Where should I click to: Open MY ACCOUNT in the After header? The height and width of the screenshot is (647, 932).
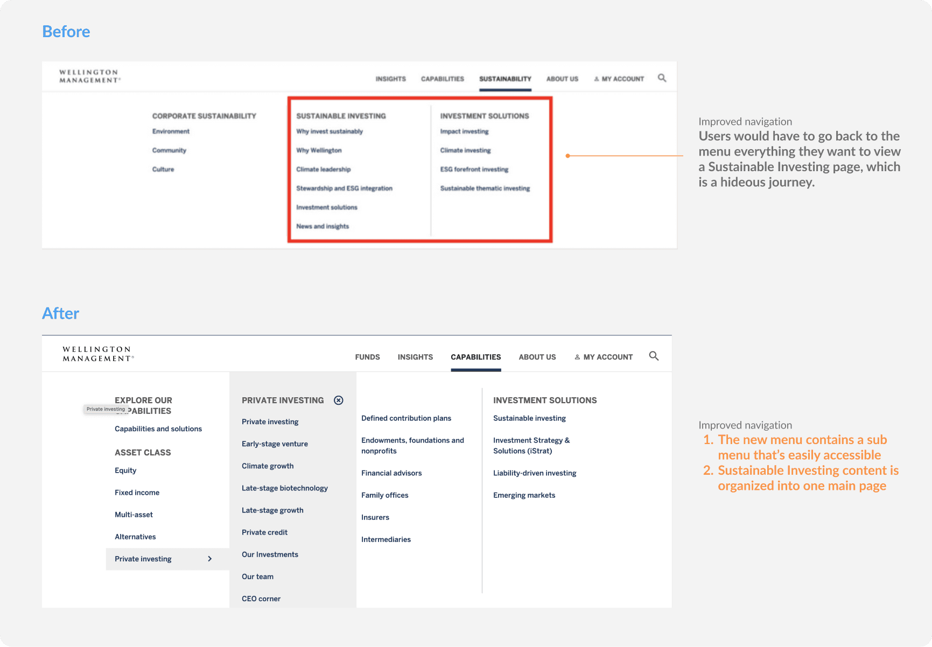604,357
